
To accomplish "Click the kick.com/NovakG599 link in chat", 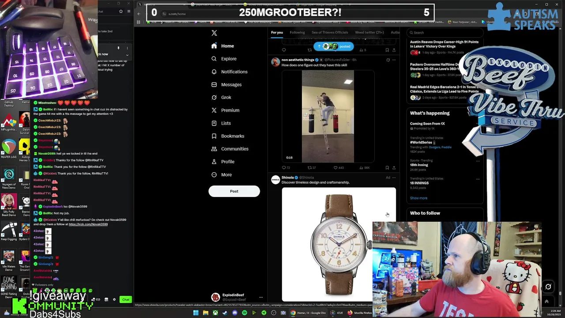I will (x=88, y=224).
